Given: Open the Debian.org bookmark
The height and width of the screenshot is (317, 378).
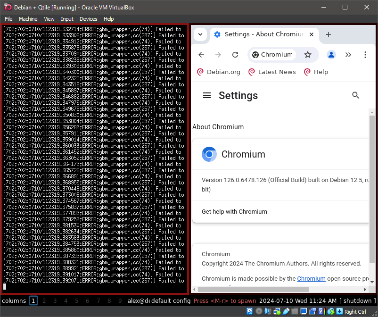Looking at the screenshot, I should [219, 72].
